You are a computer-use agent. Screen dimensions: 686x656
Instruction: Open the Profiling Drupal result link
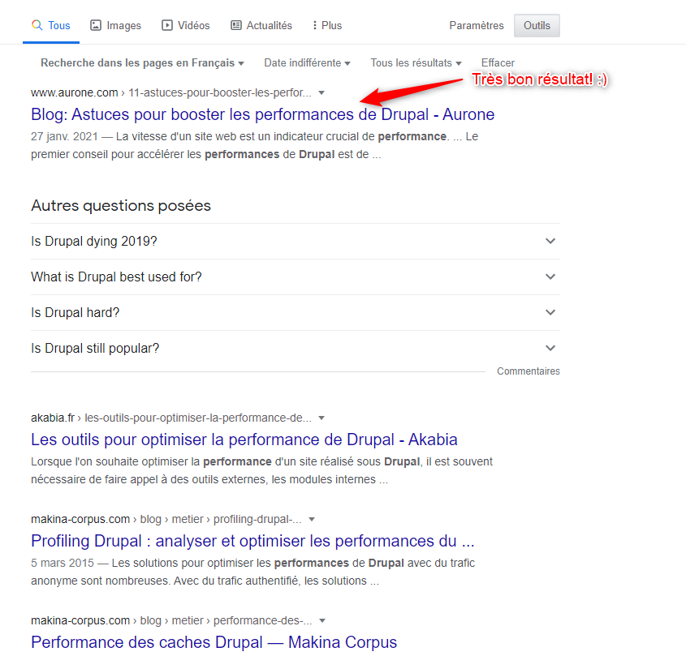[252, 541]
